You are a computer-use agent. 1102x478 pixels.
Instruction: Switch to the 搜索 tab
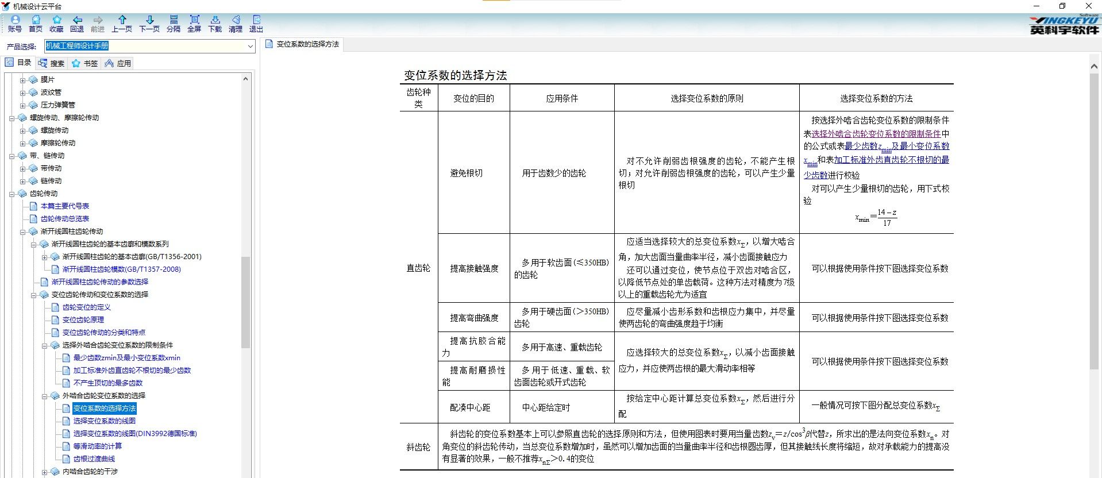point(51,63)
